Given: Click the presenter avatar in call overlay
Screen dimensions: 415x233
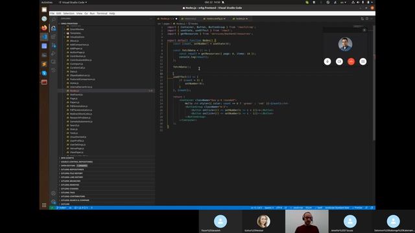Looking at the screenshot, I should 345,44.
